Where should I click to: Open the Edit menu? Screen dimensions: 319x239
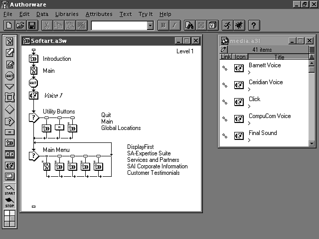click(x=24, y=14)
